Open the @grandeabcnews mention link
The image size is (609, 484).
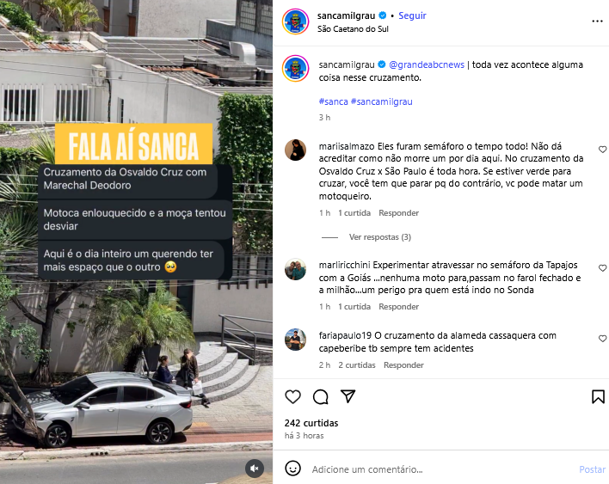(x=427, y=64)
